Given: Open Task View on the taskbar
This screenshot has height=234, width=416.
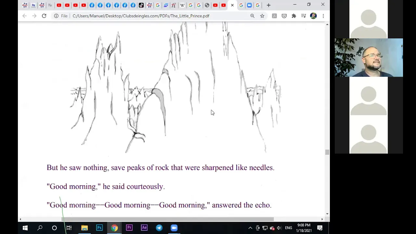Looking at the screenshot, I should click(x=69, y=228).
